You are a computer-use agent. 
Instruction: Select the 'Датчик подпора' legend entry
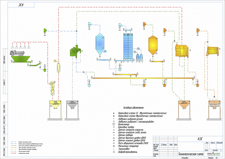pyautogui.click(x=125, y=135)
